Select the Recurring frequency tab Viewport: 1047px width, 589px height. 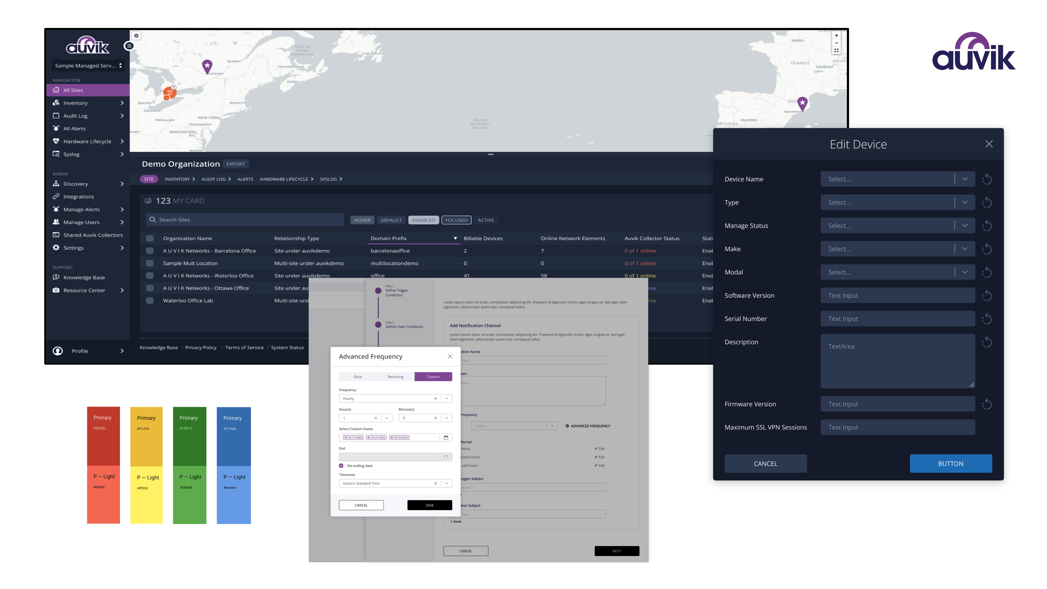pos(395,377)
